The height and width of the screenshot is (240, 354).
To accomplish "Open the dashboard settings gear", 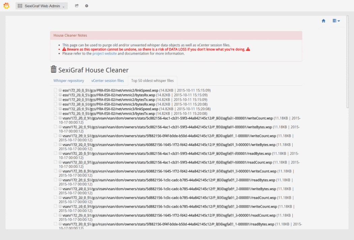I will pyautogui.click(x=87, y=6).
